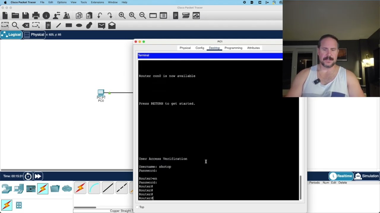380x213 pixels.
Task: Switch to Realtime mode
Action: (341, 176)
